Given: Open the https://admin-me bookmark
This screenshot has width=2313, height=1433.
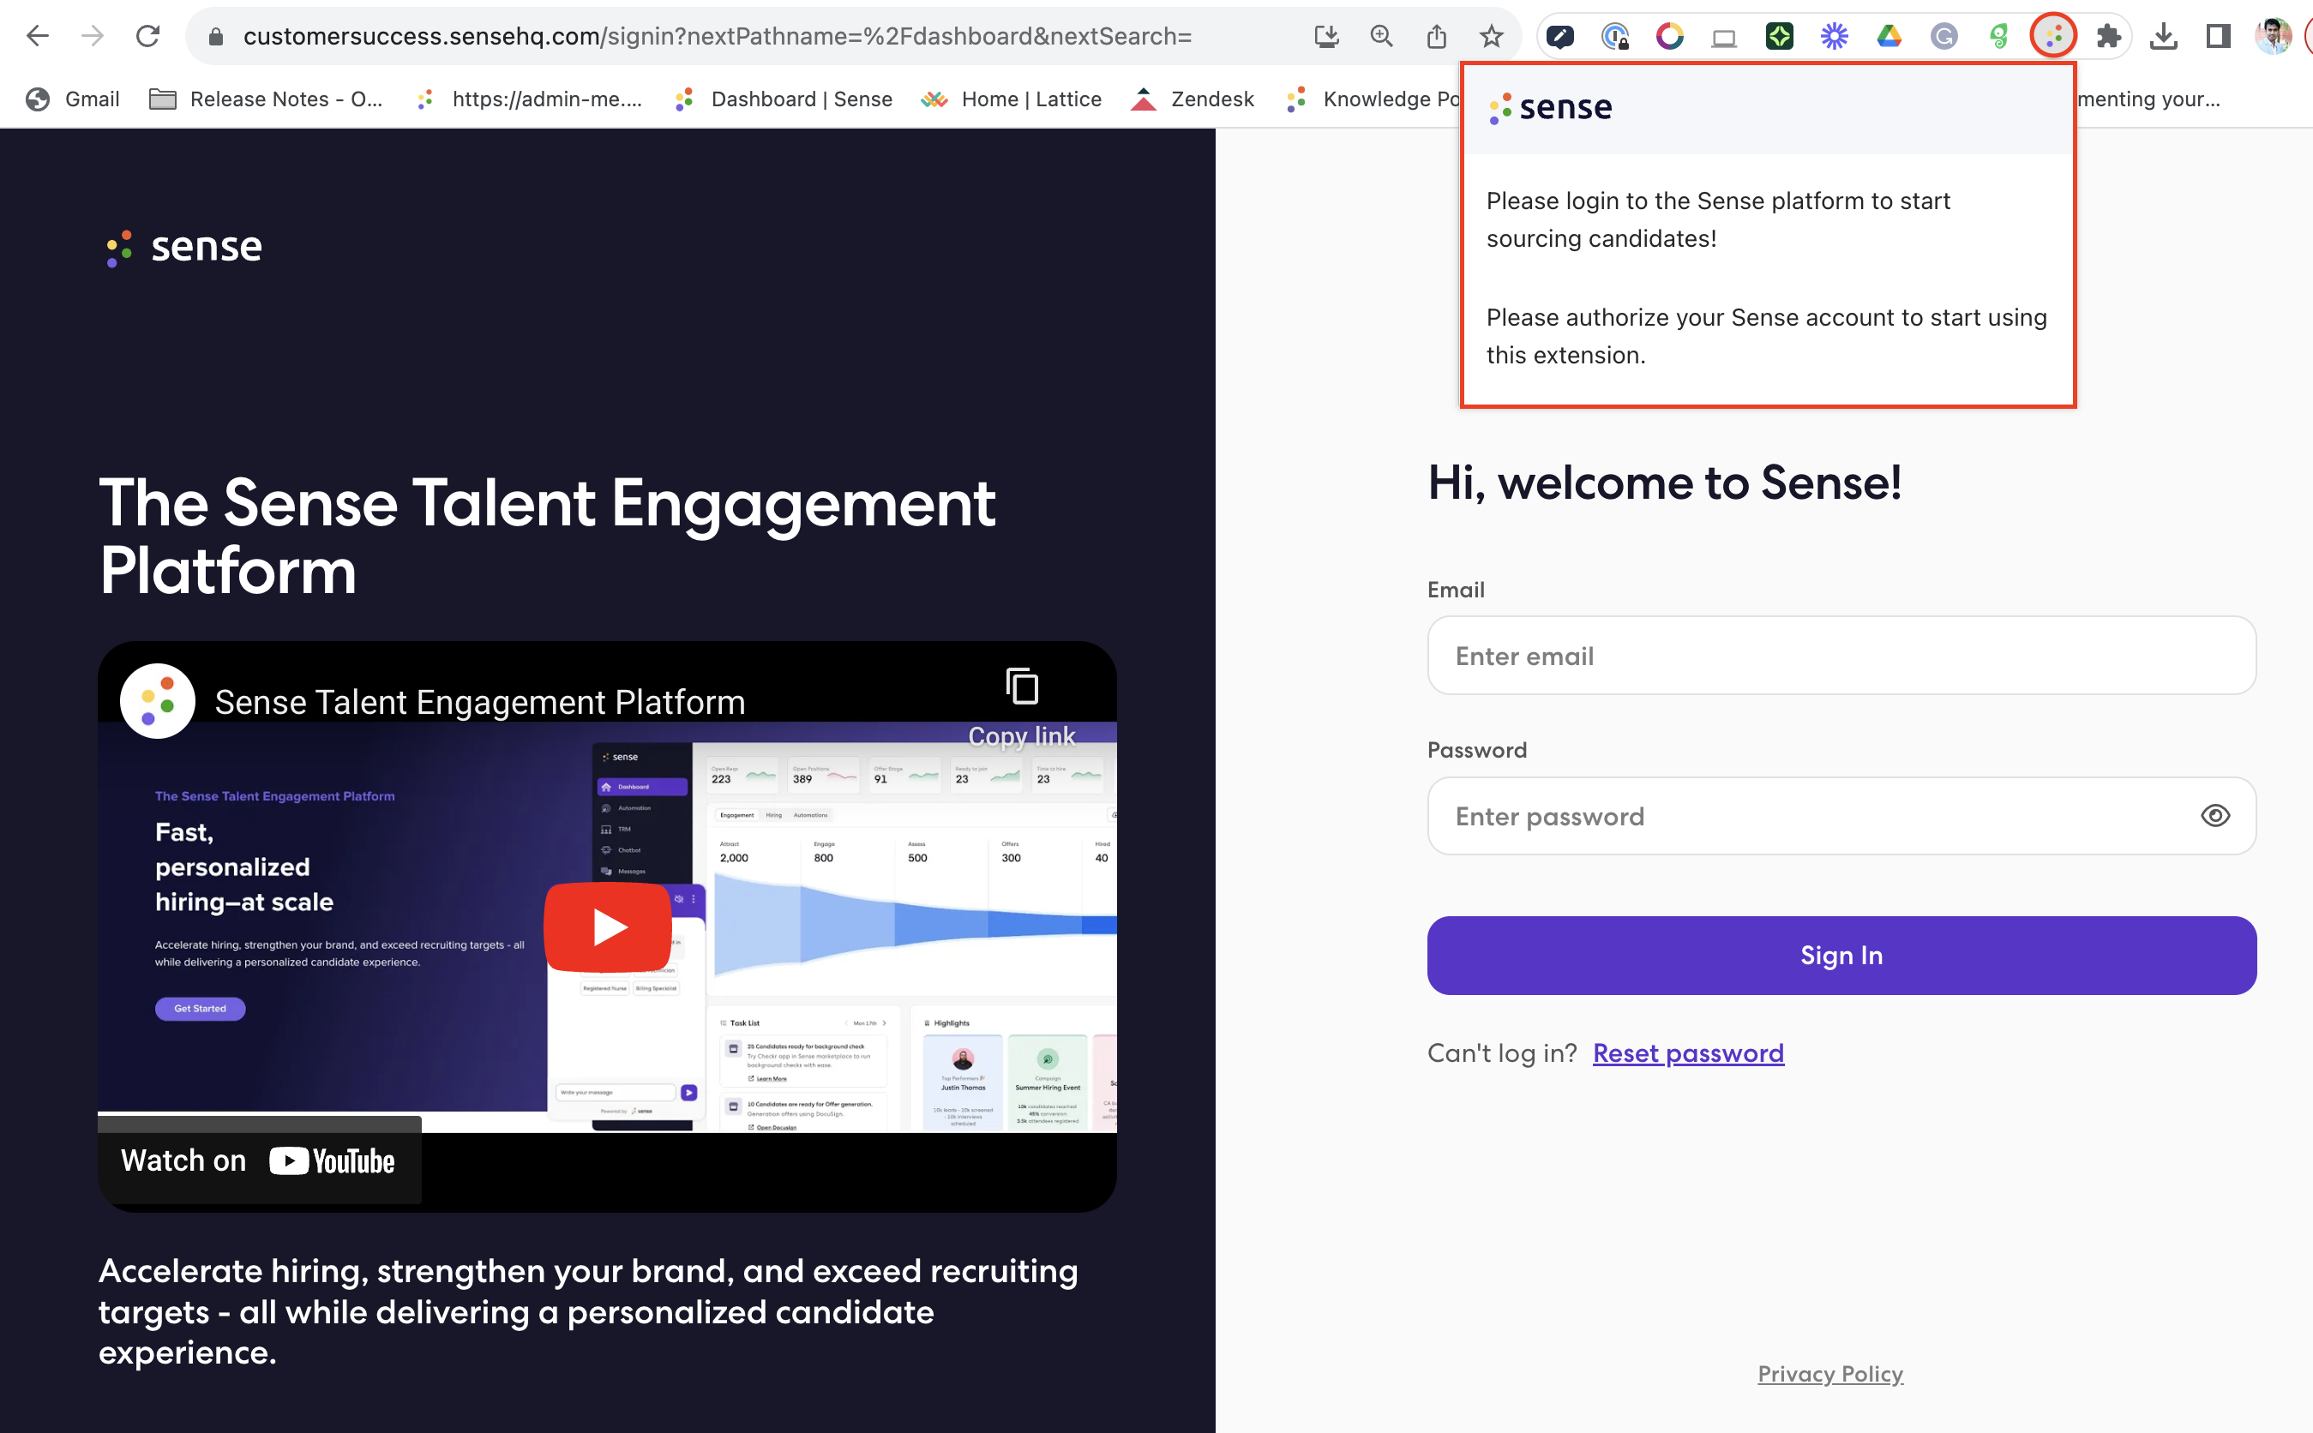Looking at the screenshot, I should click(529, 99).
